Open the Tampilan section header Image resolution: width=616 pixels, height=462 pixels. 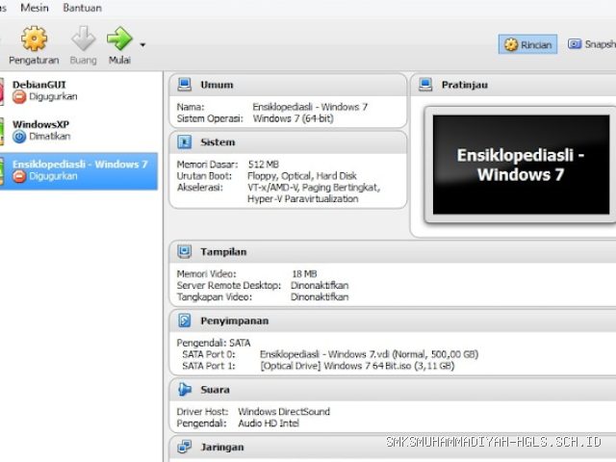393,252
